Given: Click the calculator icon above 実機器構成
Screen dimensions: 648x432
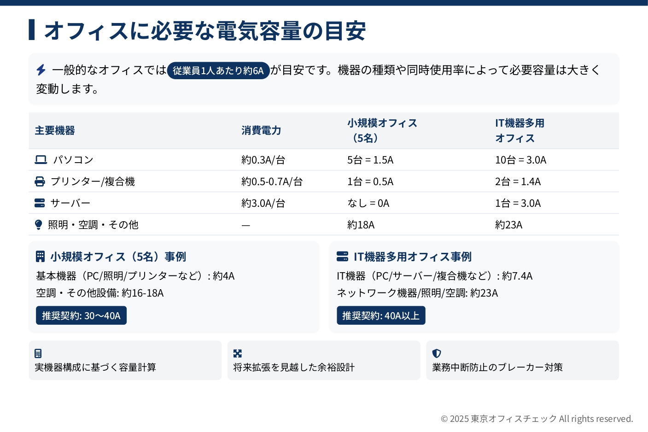Looking at the screenshot, I should pos(38,353).
